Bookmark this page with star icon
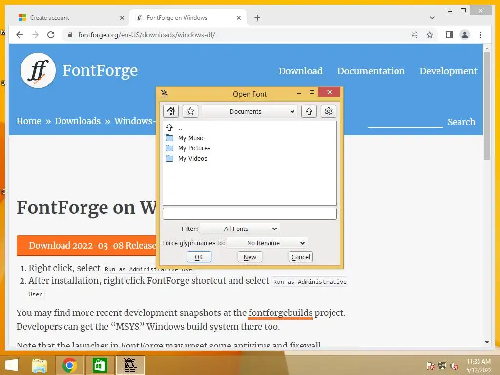Viewport: 500px width, 375px height. coord(430,35)
